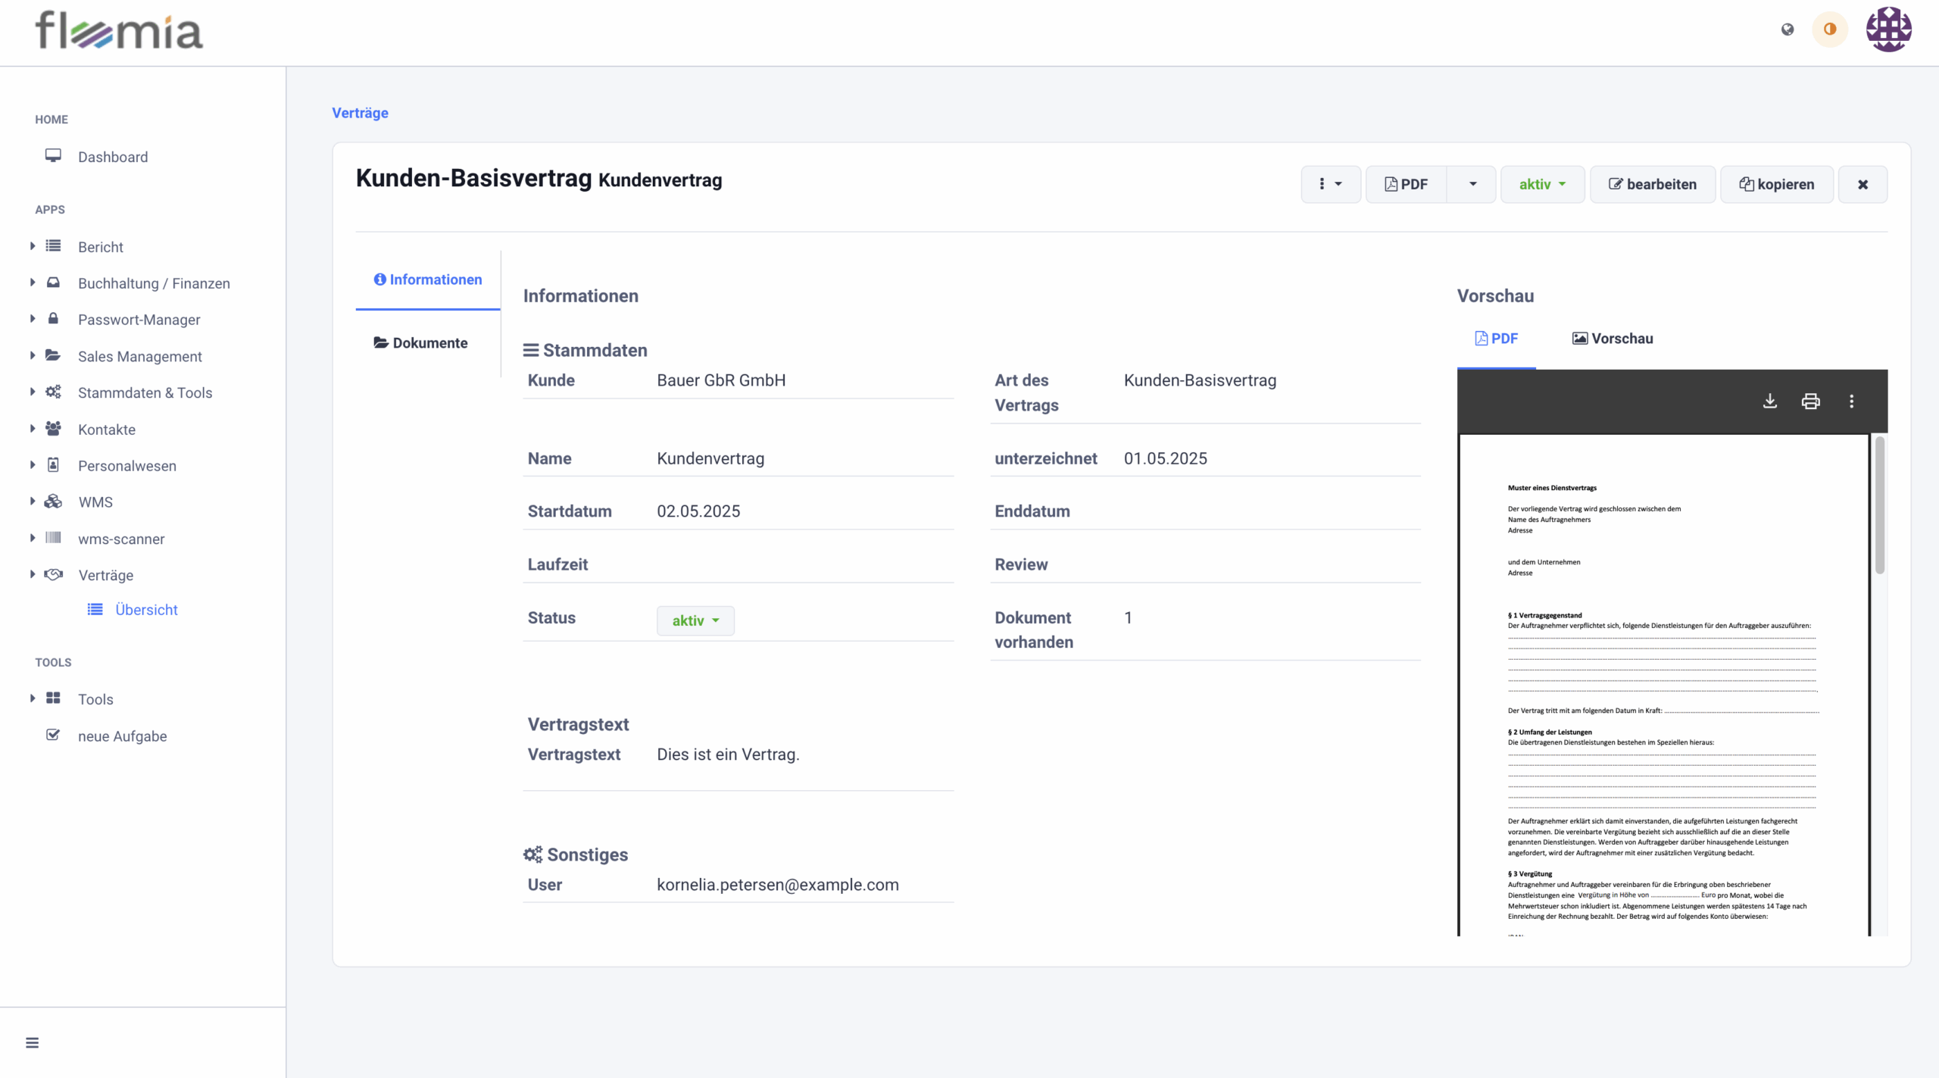
Task: Switch to the Dokumente tab
Action: [421, 343]
